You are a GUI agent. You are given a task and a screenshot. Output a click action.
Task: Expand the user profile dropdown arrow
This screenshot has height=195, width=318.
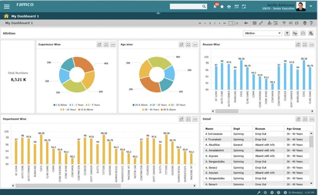[311, 6]
